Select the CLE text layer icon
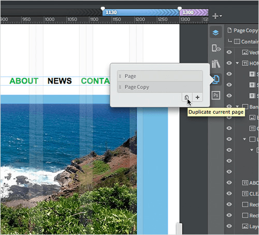This screenshot has width=259, height=235. (x=245, y=193)
